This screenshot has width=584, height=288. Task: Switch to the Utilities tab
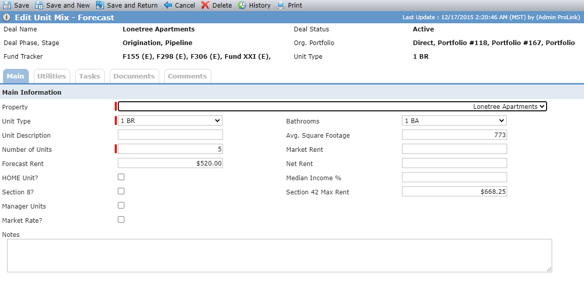point(52,76)
